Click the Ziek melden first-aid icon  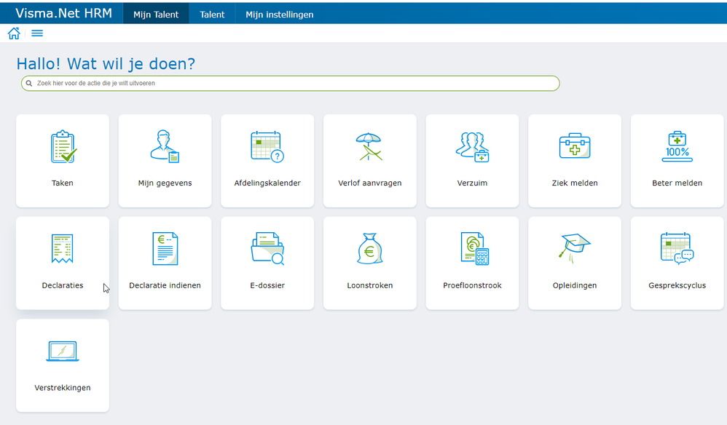pos(575,146)
